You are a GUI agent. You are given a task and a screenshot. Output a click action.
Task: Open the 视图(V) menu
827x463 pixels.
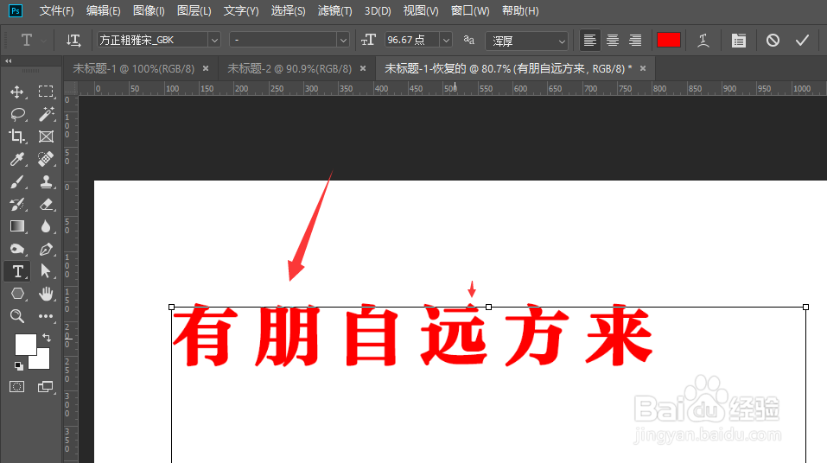(421, 10)
